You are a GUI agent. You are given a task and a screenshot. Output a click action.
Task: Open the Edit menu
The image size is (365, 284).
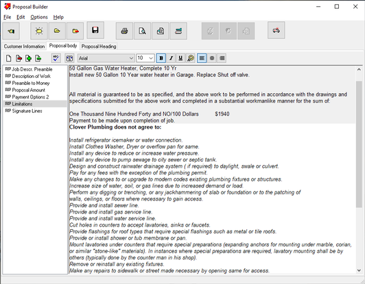(21, 17)
